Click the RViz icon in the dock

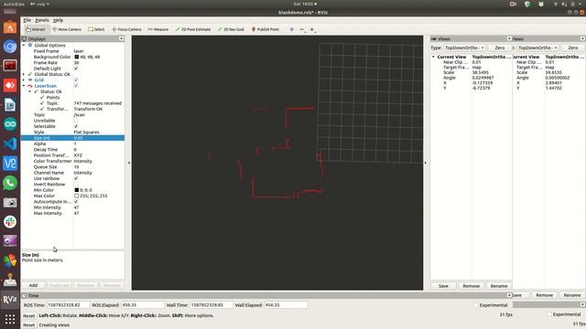click(10, 299)
